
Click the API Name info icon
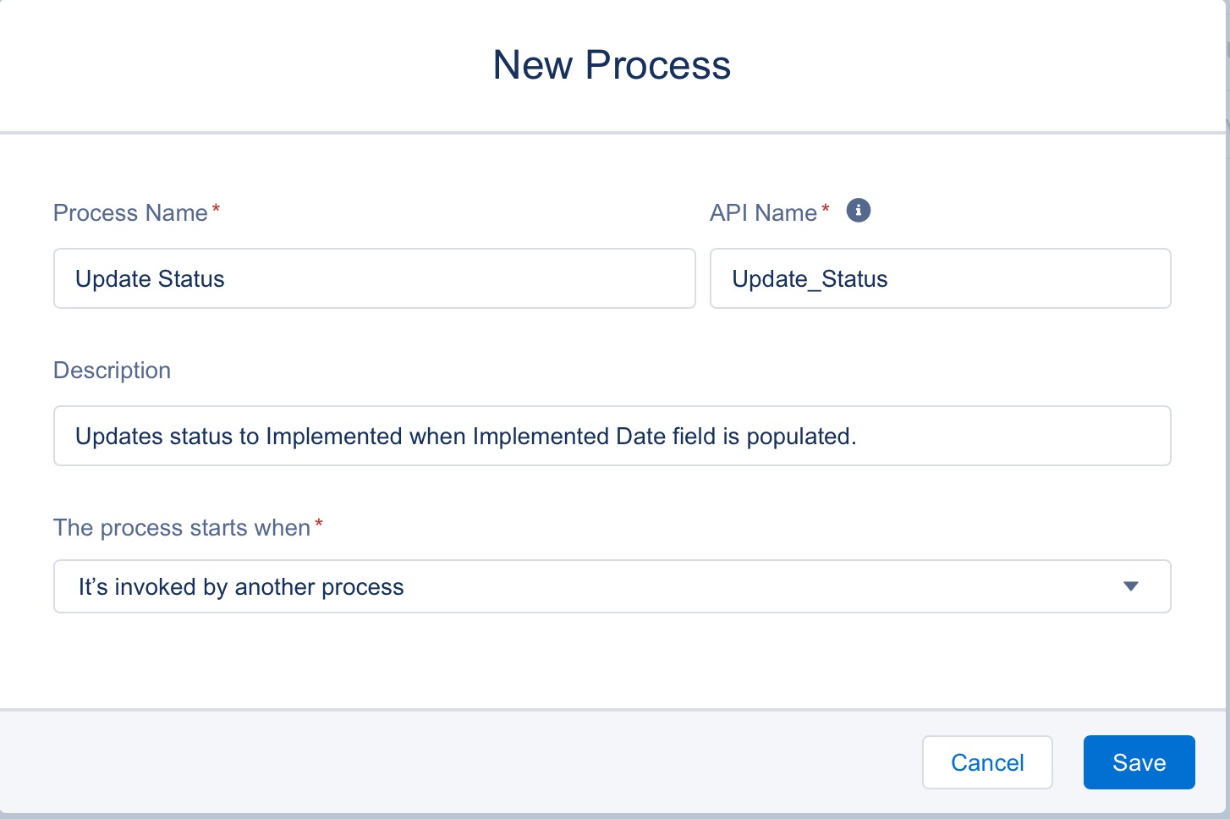pyautogui.click(x=858, y=211)
